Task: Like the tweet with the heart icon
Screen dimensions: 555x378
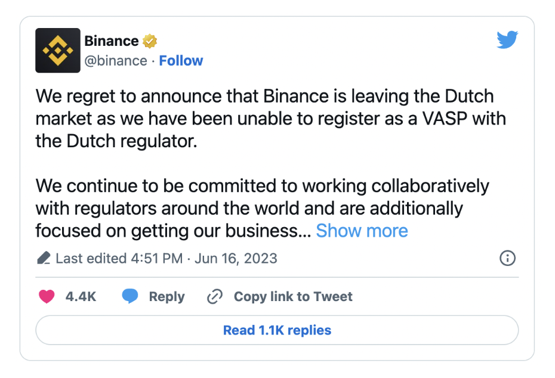Action: 47,296
